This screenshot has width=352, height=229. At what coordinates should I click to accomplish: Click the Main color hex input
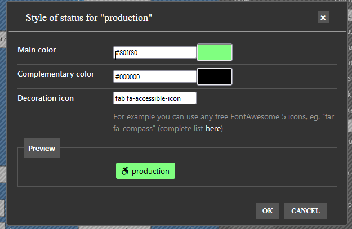(x=154, y=52)
